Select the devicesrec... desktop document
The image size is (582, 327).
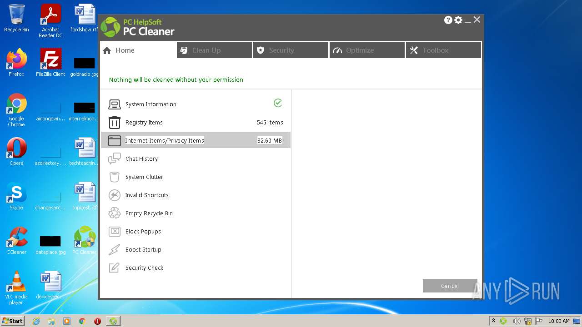coord(50,285)
